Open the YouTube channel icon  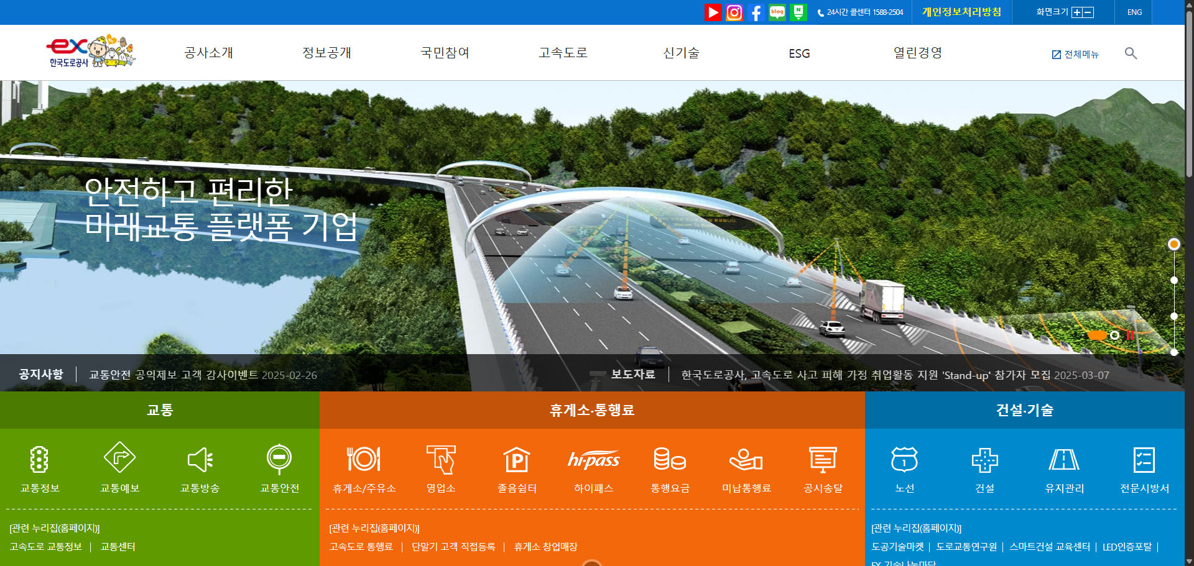pyautogui.click(x=713, y=12)
